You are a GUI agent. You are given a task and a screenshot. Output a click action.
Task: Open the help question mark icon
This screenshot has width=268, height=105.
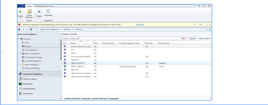tap(199, 6)
